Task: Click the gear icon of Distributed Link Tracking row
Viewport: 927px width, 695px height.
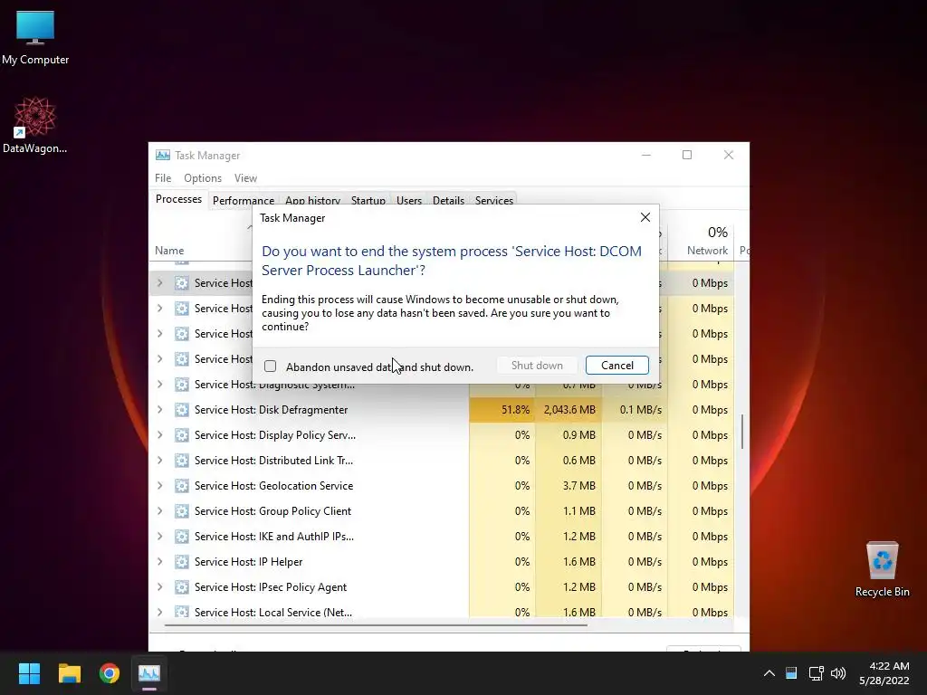Action: pyautogui.click(x=181, y=461)
